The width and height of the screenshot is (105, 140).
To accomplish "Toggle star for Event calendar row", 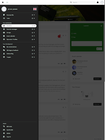I will (32, 36).
